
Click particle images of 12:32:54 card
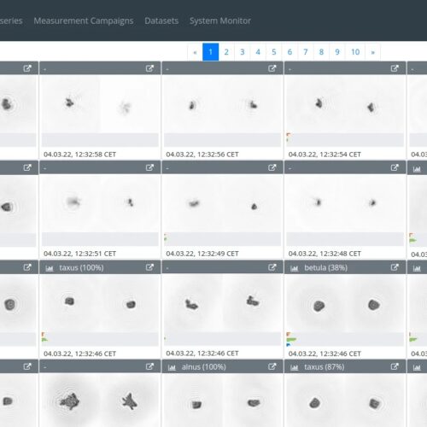[345, 104]
